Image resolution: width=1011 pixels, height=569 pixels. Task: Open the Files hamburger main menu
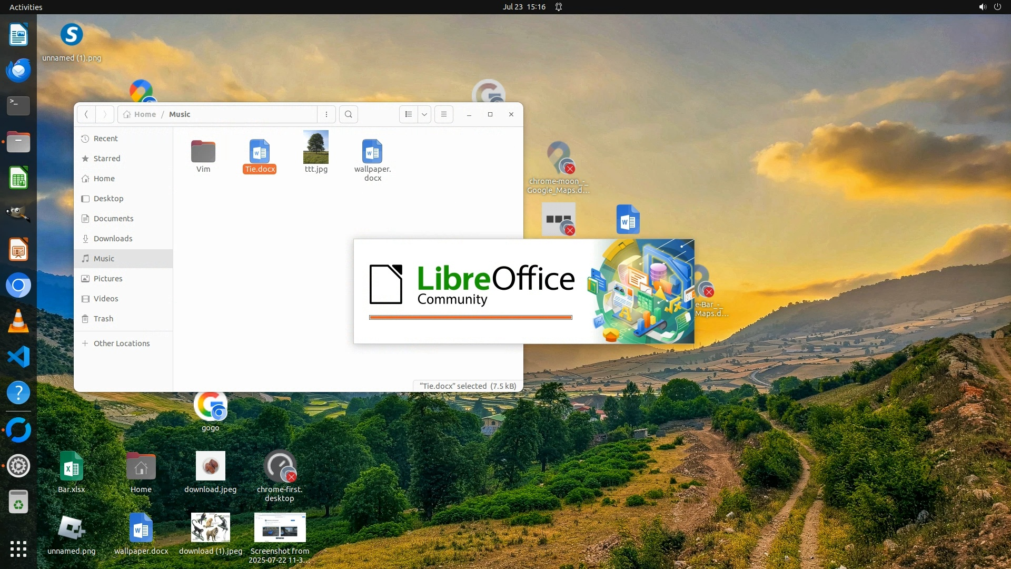click(444, 114)
